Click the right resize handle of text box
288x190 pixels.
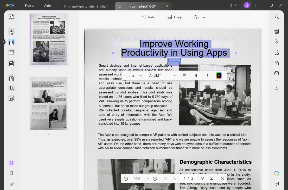[236, 53]
